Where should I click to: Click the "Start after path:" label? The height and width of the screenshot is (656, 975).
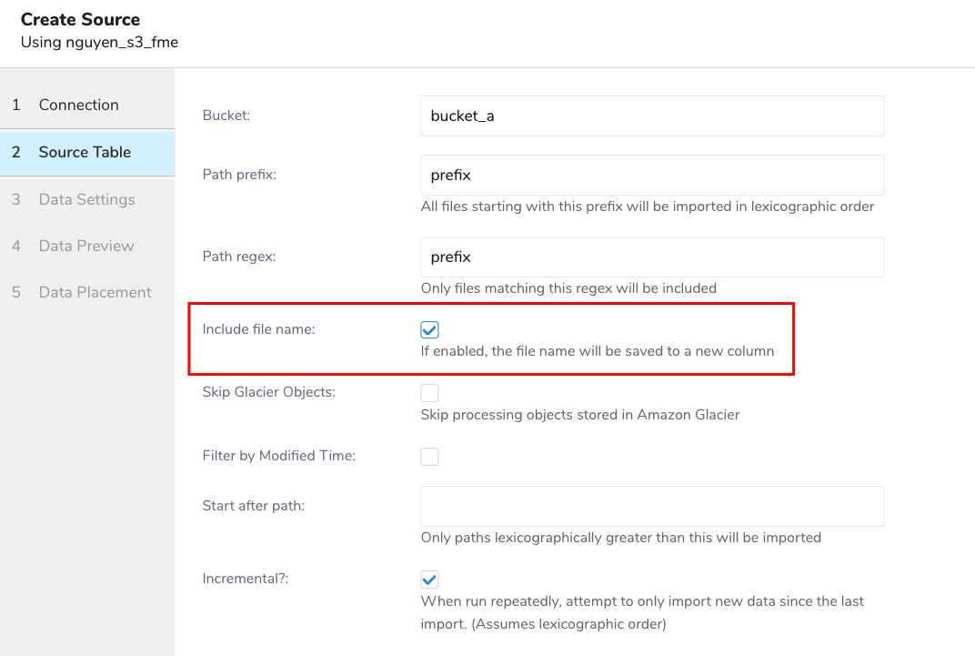253,505
